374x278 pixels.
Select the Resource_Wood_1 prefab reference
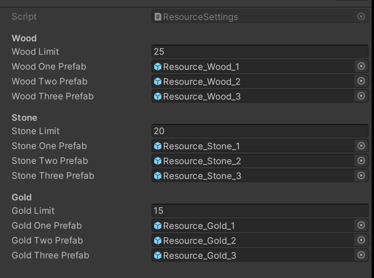click(201, 67)
